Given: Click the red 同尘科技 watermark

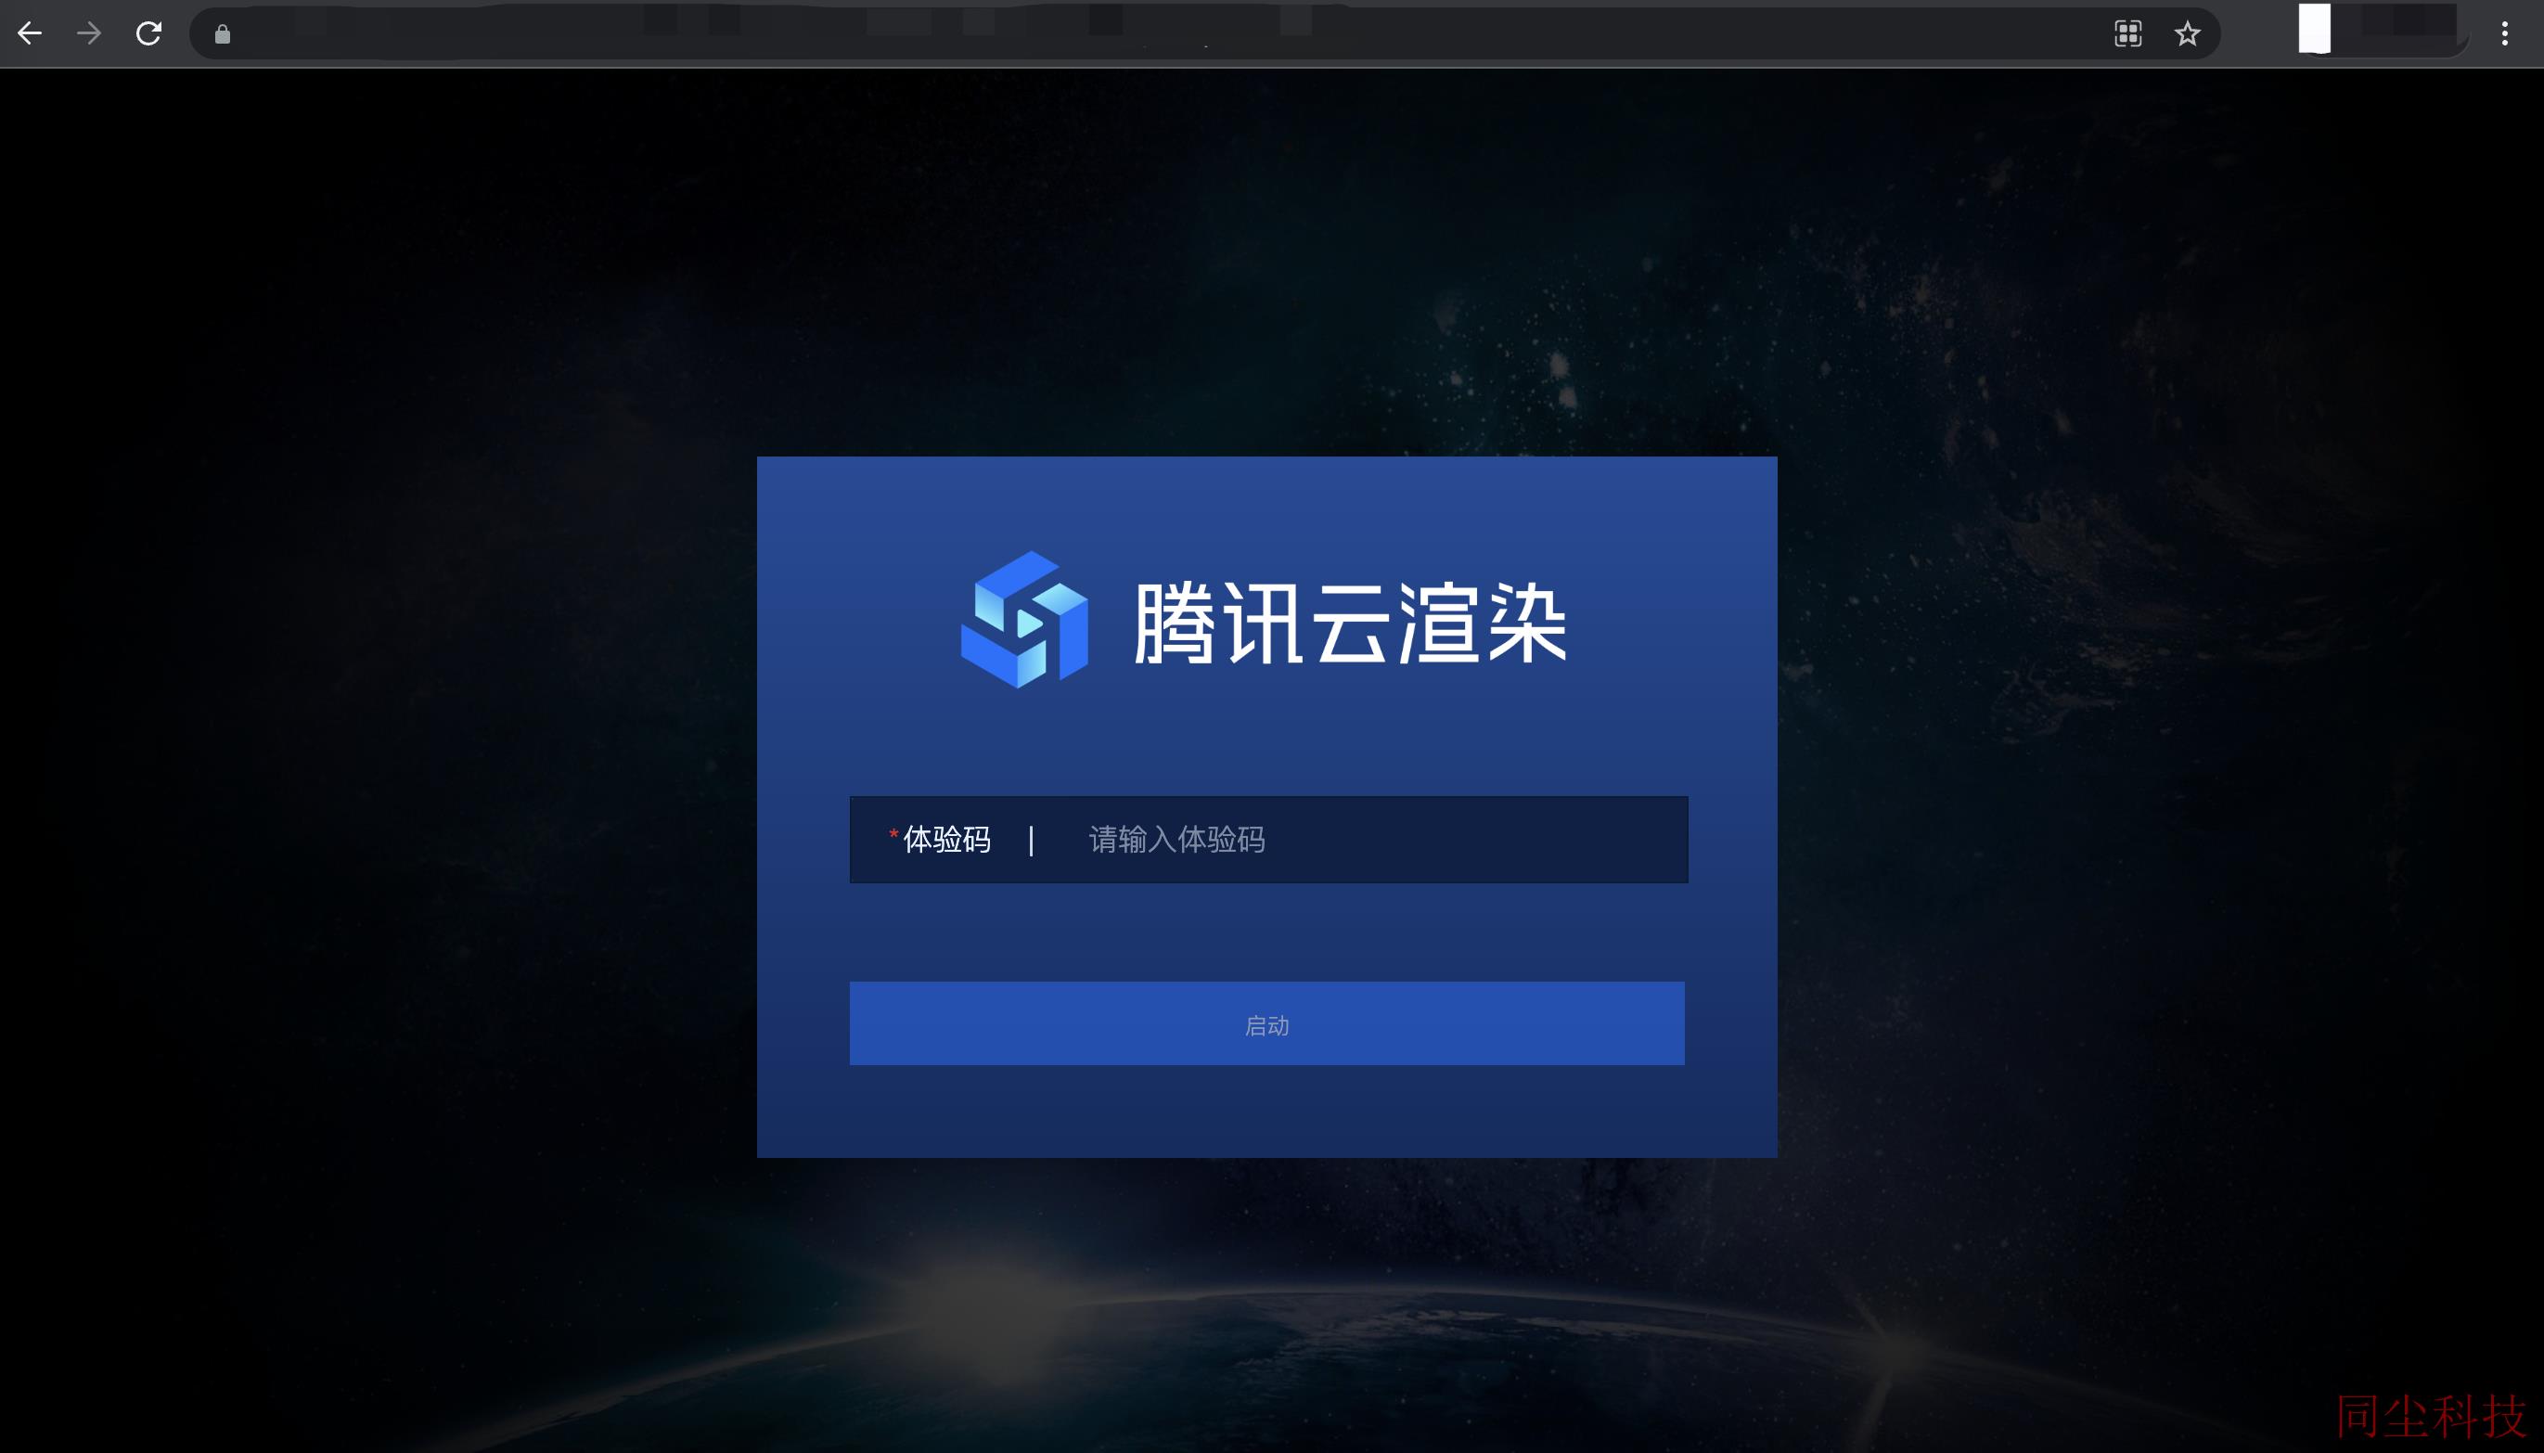Looking at the screenshot, I should coord(2431,1415).
